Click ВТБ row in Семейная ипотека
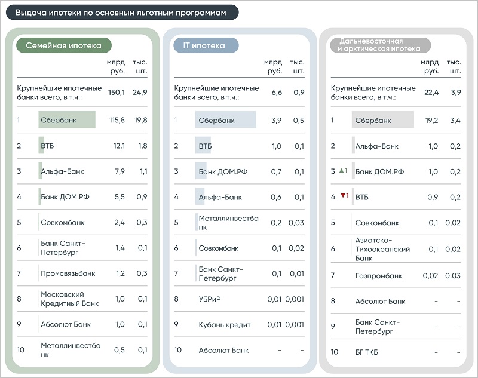The height and width of the screenshot is (378, 478). pyautogui.click(x=82, y=146)
